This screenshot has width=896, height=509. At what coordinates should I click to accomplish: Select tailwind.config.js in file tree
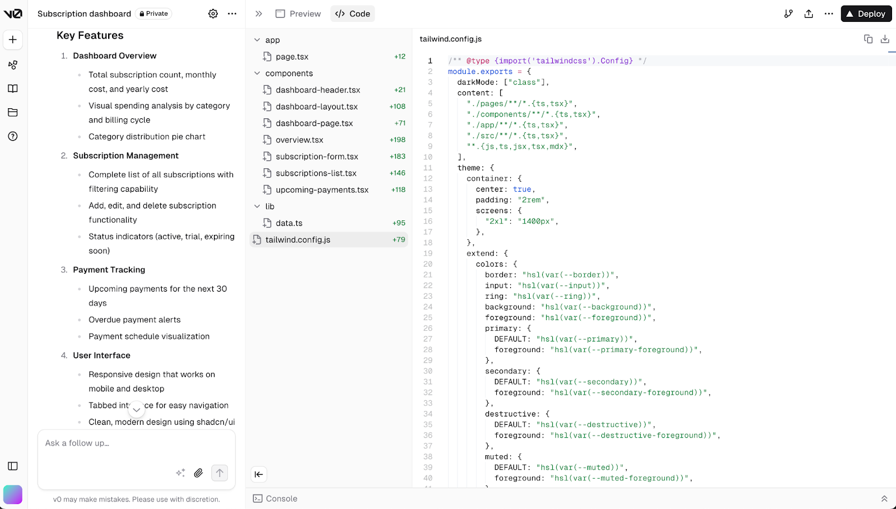[x=329, y=239]
